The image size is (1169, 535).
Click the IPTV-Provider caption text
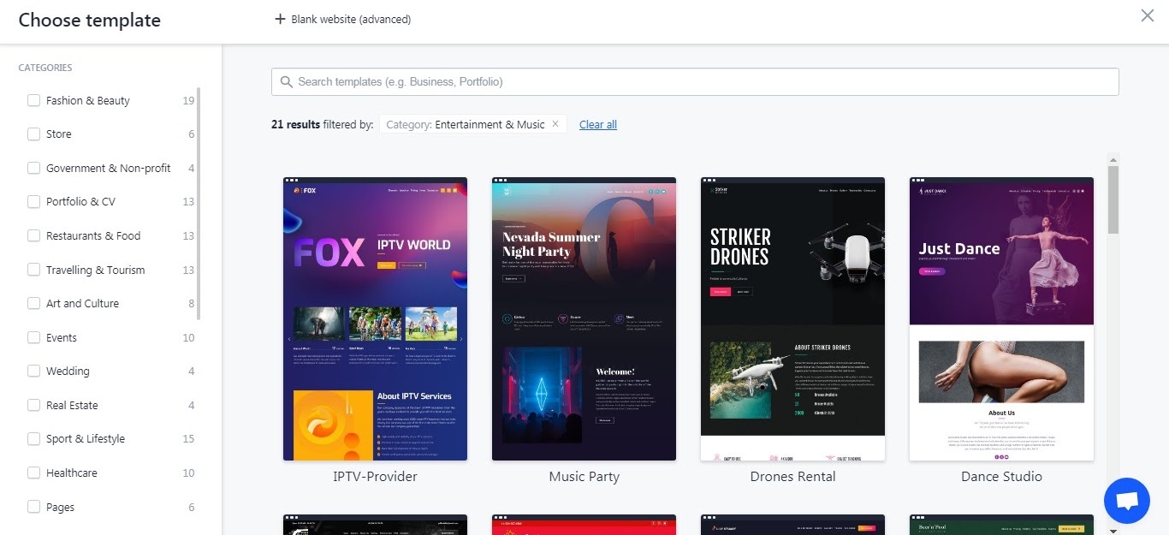coord(375,476)
